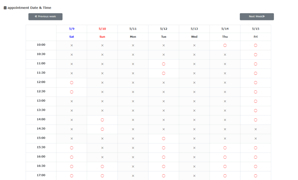Select the available Saturday 12:00 slot circle
This screenshot has height=180, width=298.
[72, 83]
